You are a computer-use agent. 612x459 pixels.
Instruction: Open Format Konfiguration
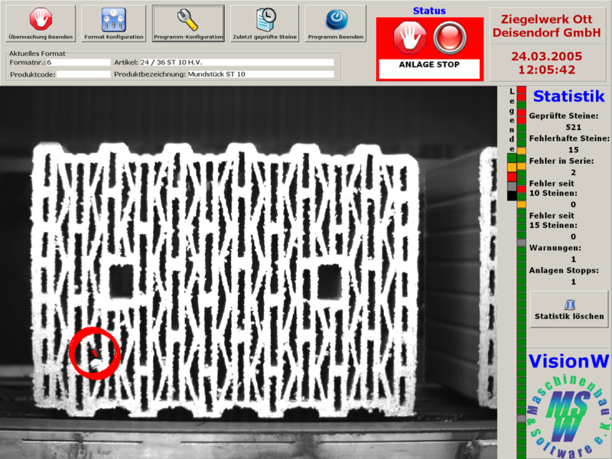[x=113, y=24]
